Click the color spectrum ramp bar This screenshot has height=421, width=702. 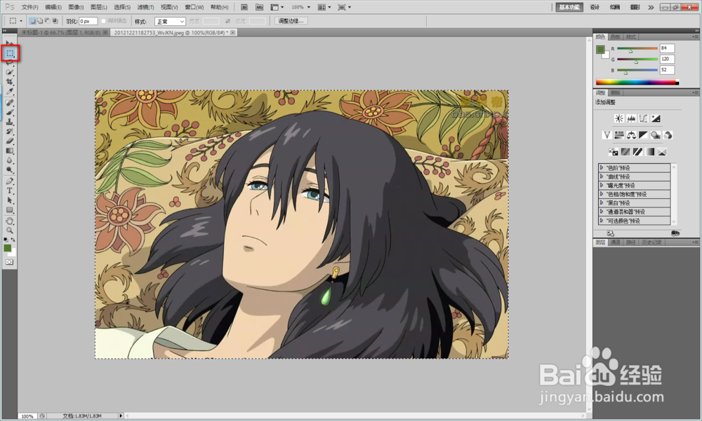click(x=637, y=82)
